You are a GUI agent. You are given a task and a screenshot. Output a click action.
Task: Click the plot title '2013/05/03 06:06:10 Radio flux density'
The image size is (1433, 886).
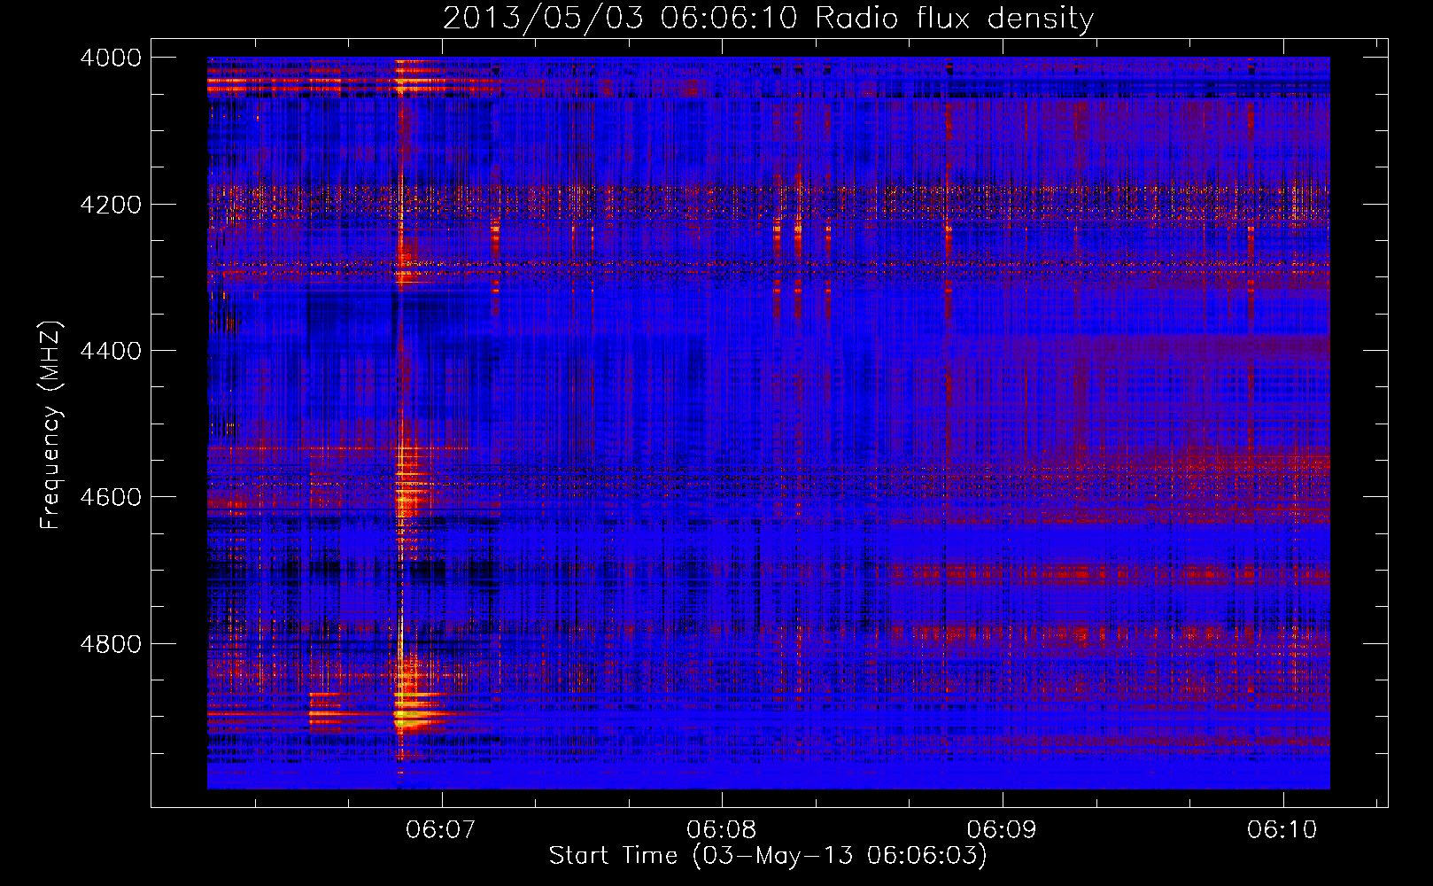(768, 18)
